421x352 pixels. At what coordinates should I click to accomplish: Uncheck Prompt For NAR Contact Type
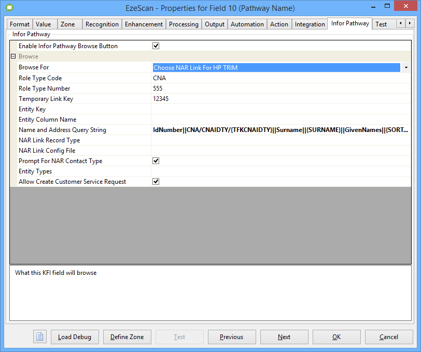click(x=156, y=161)
